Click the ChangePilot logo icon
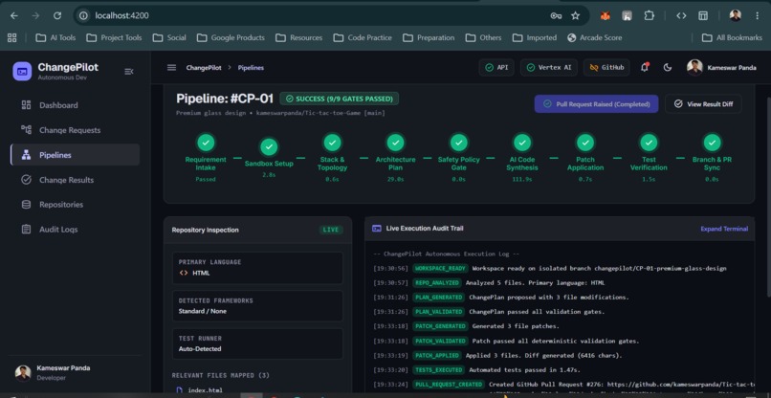The width and height of the screenshot is (771, 398). [x=22, y=72]
